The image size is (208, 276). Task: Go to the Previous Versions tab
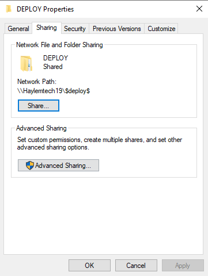pyautogui.click(x=116, y=29)
